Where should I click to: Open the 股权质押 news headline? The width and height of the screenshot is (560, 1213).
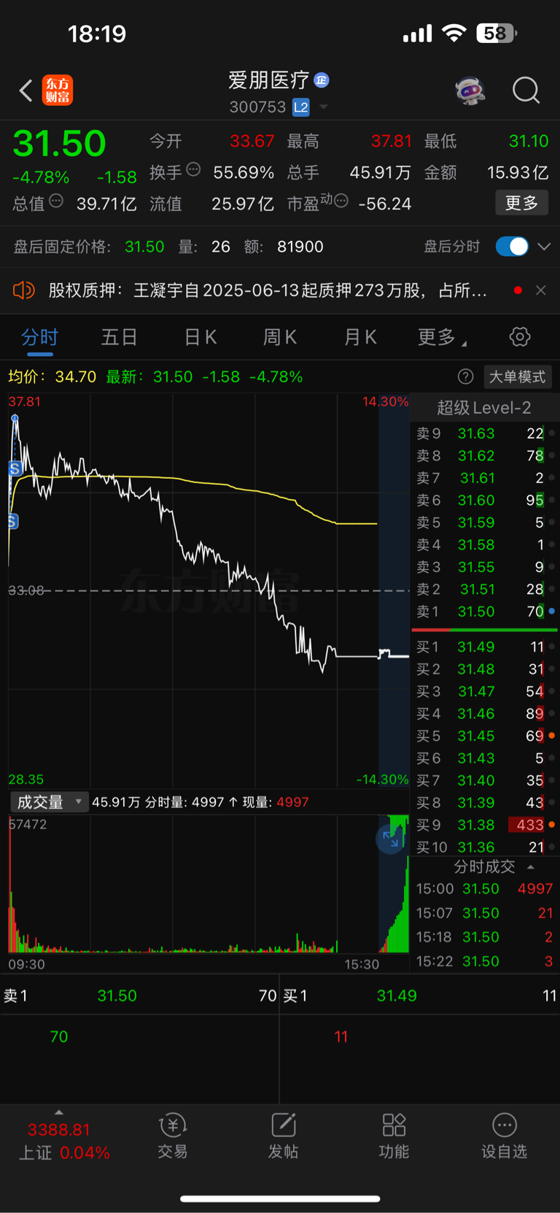pyautogui.click(x=268, y=290)
